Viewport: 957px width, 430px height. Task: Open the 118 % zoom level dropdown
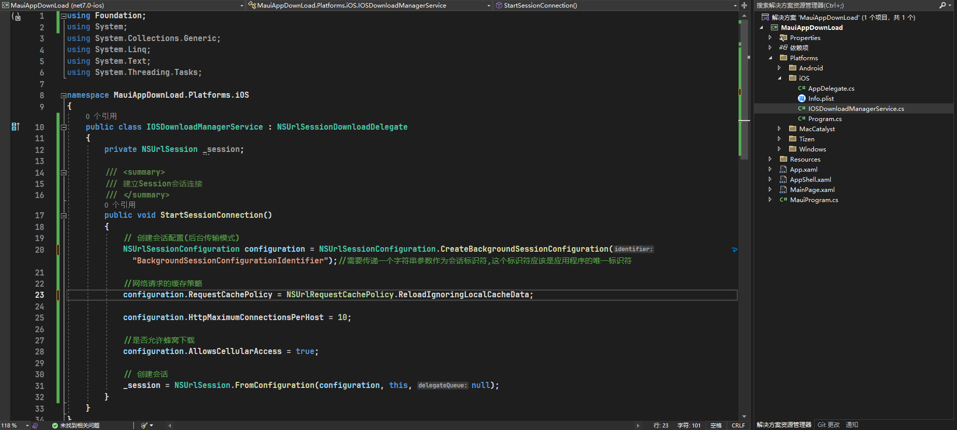(27, 425)
